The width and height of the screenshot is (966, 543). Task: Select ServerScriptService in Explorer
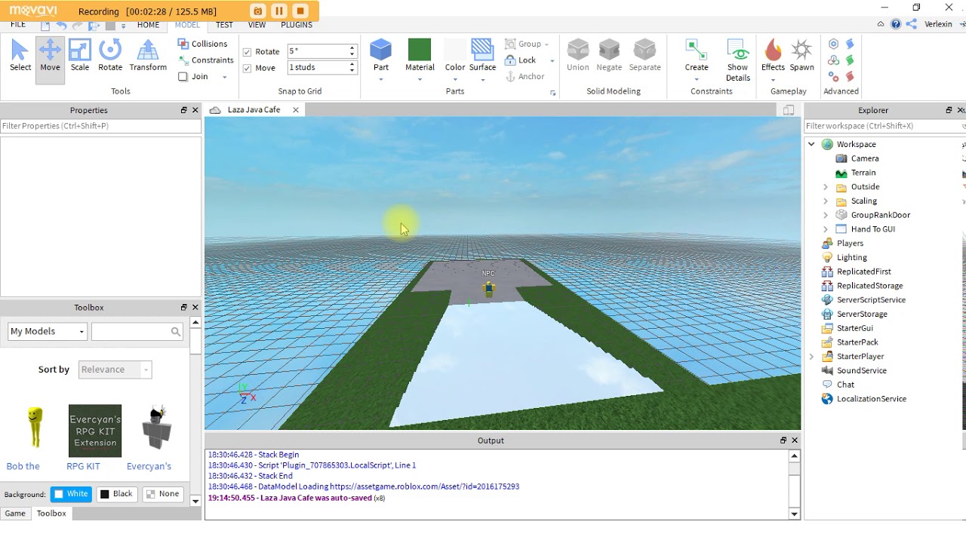pos(871,300)
